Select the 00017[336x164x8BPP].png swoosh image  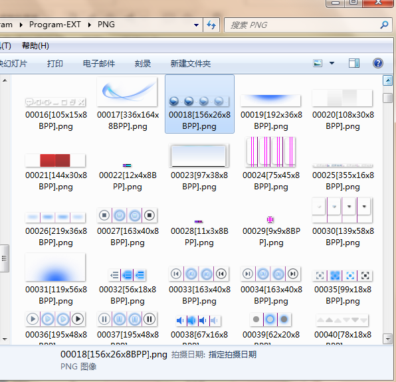[x=127, y=92]
